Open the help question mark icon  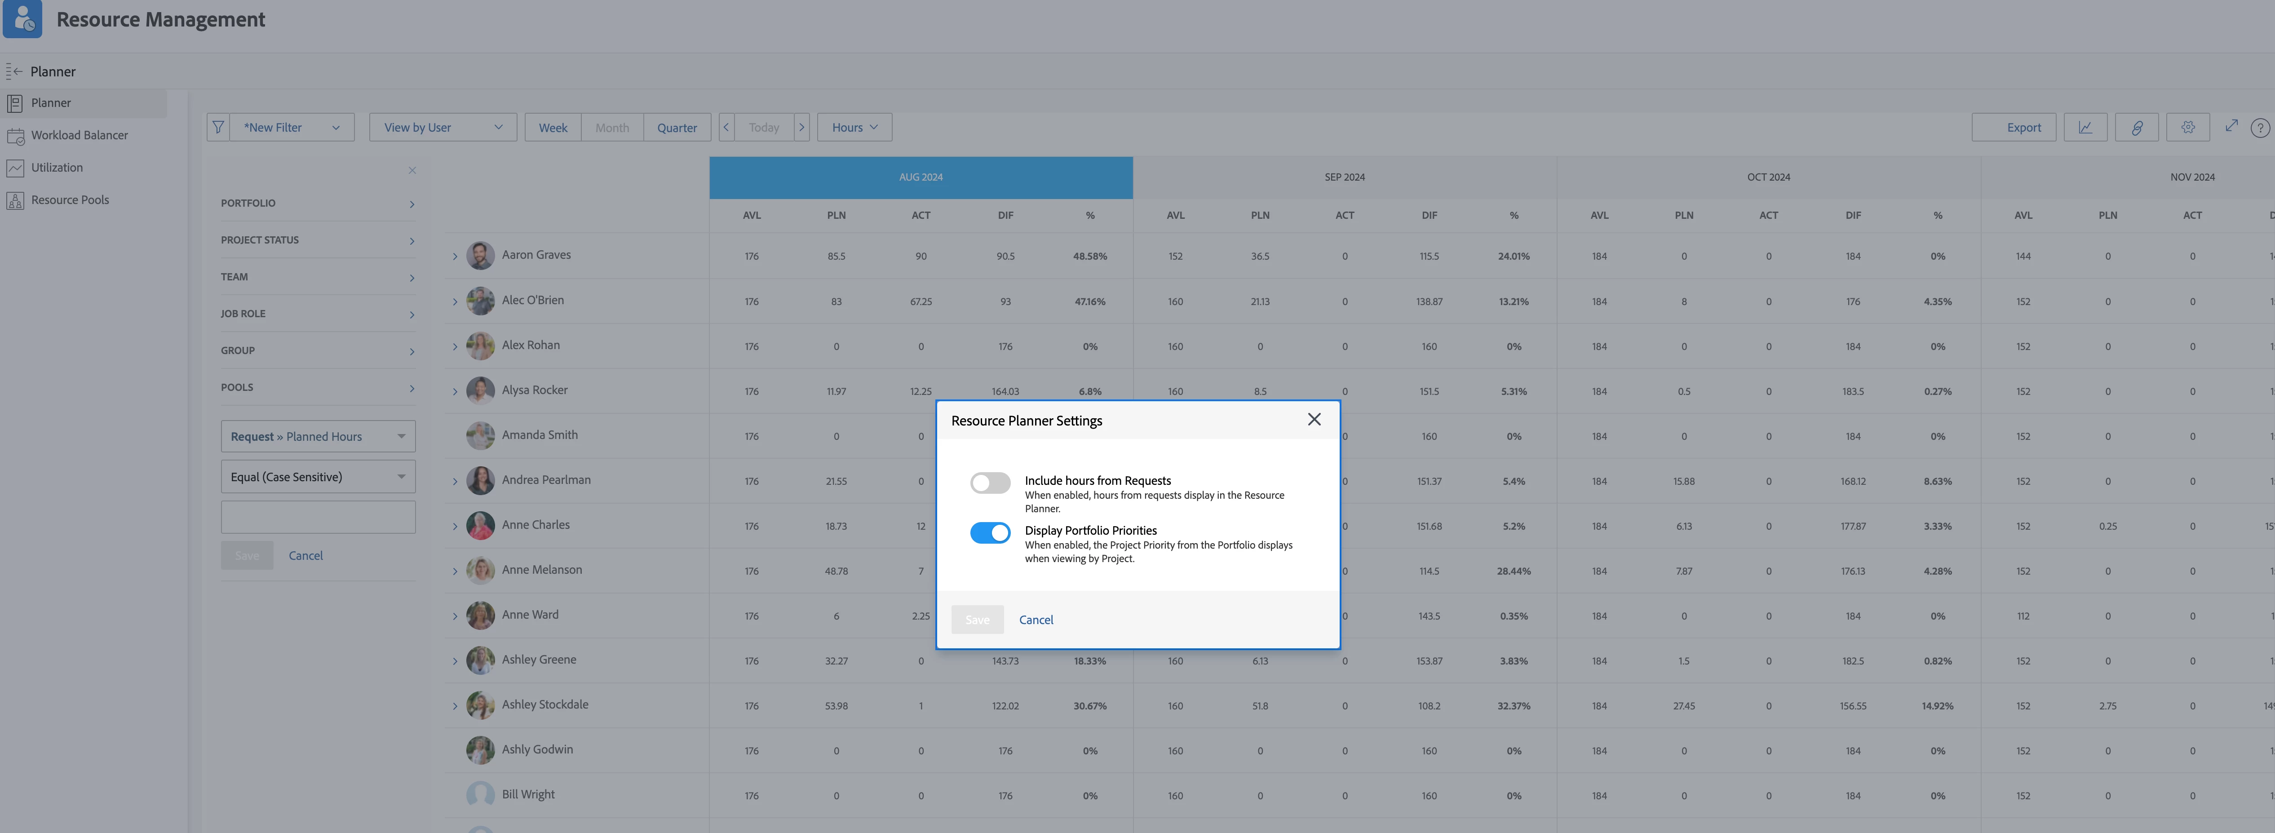2259,127
